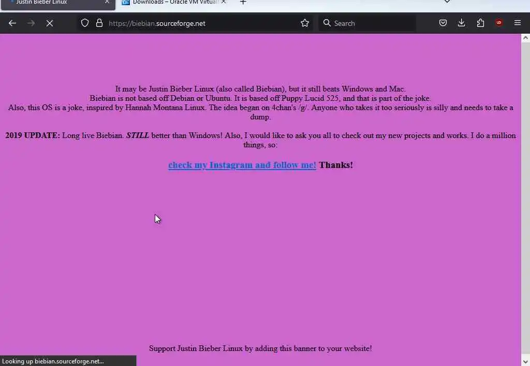This screenshot has height=366, width=530.
Task: Open the uBlock Origin extension
Action: [499, 23]
